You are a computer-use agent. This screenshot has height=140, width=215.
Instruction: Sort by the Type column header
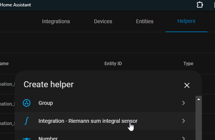188,64
